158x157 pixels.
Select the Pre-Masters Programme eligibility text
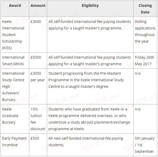click(86, 80)
